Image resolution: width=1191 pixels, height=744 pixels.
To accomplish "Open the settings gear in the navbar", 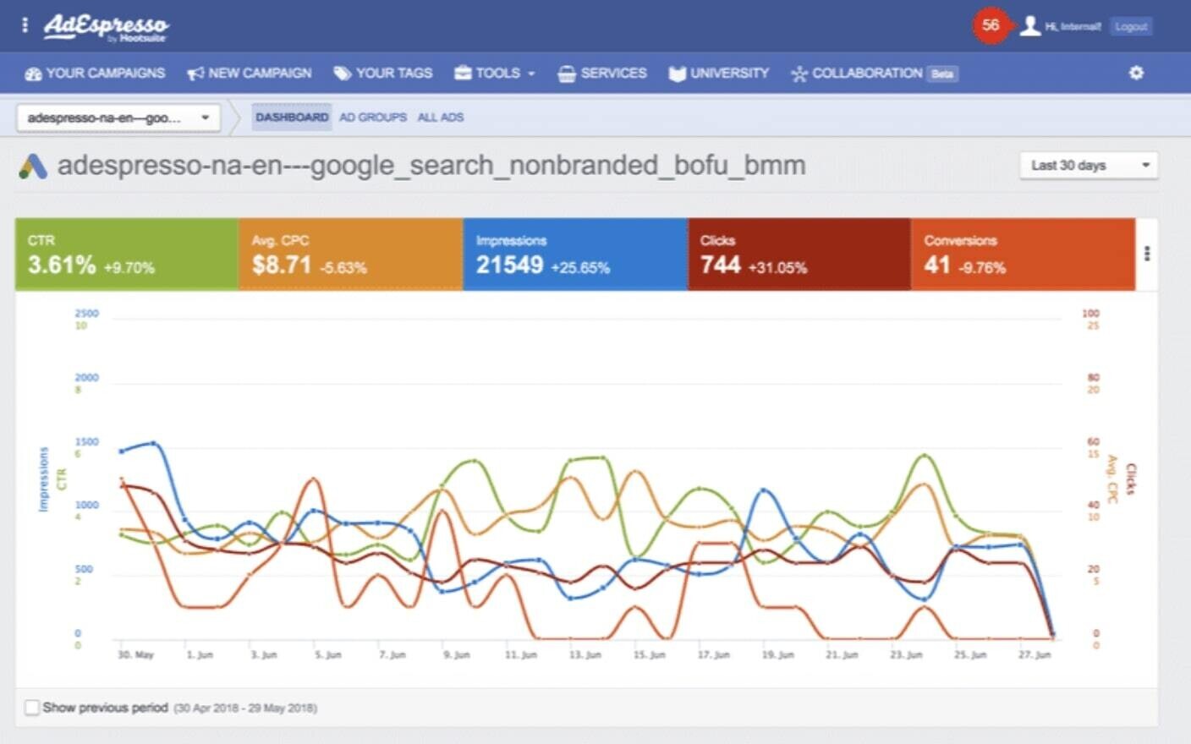I will click(x=1137, y=74).
